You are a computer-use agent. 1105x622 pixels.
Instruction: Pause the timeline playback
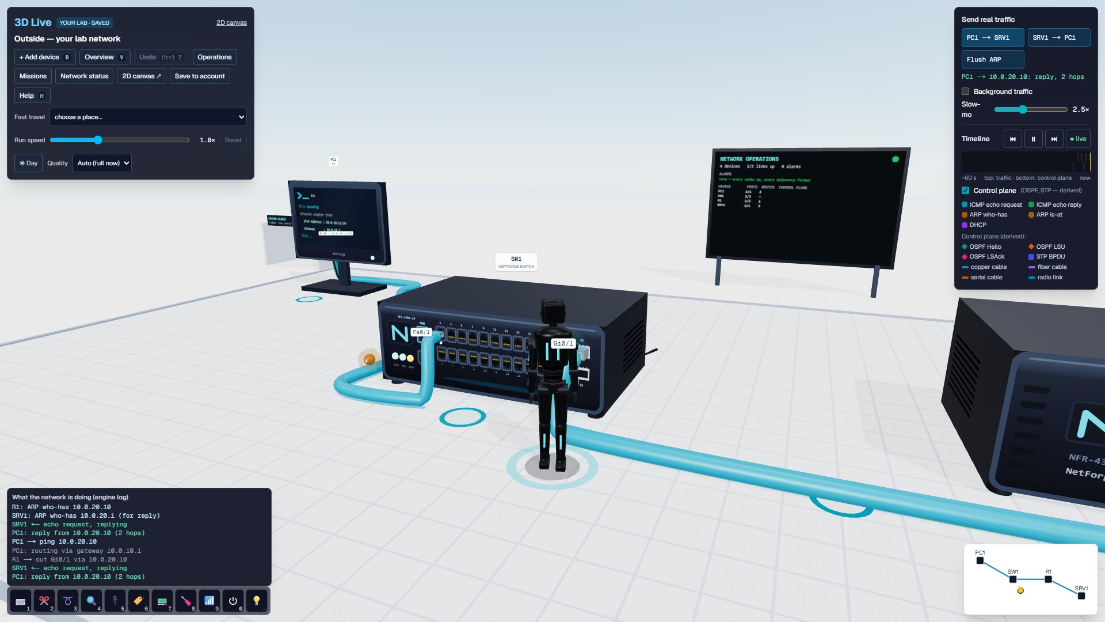(x=1034, y=139)
